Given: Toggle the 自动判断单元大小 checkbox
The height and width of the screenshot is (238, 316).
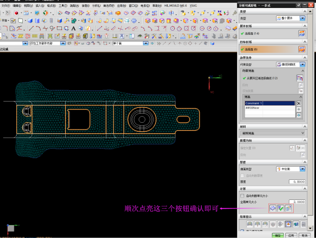Looking at the screenshot, I should tap(242, 196).
